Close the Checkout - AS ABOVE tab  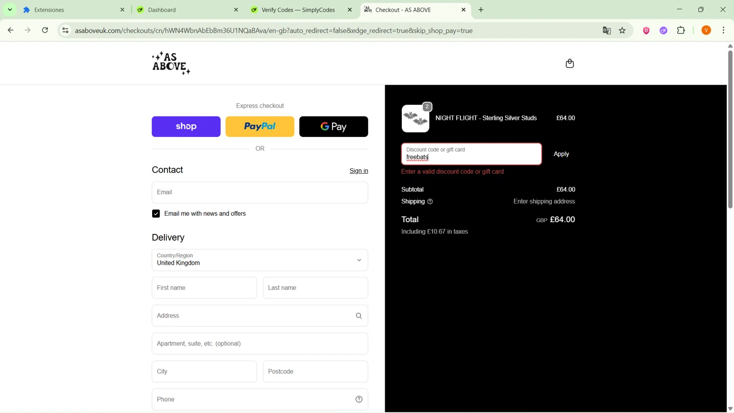tap(463, 10)
